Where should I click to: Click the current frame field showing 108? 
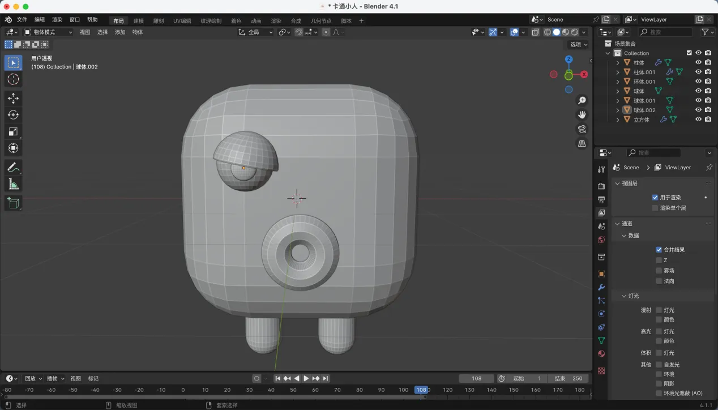point(476,378)
